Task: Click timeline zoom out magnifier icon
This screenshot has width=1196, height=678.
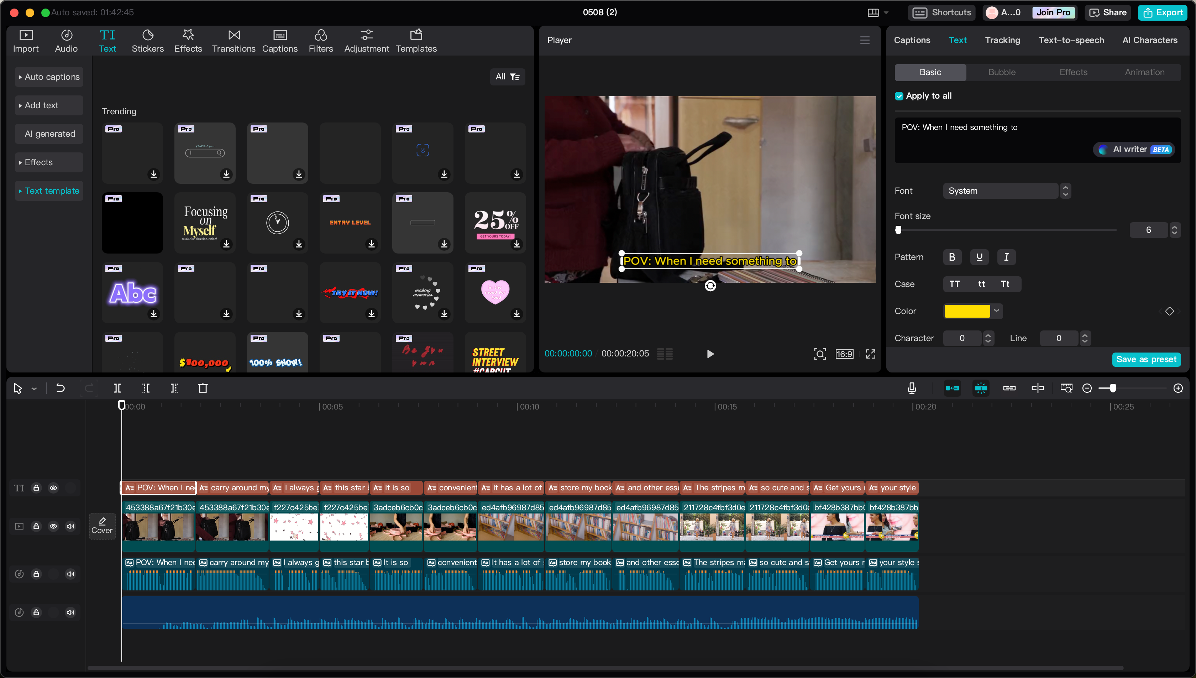Action: (x=1087, y=388)
